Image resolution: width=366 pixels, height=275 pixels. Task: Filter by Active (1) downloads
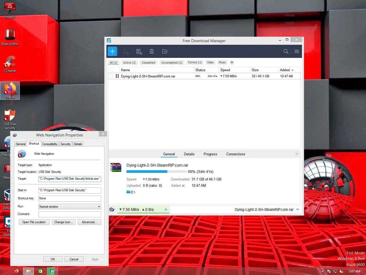coord(129,63)
